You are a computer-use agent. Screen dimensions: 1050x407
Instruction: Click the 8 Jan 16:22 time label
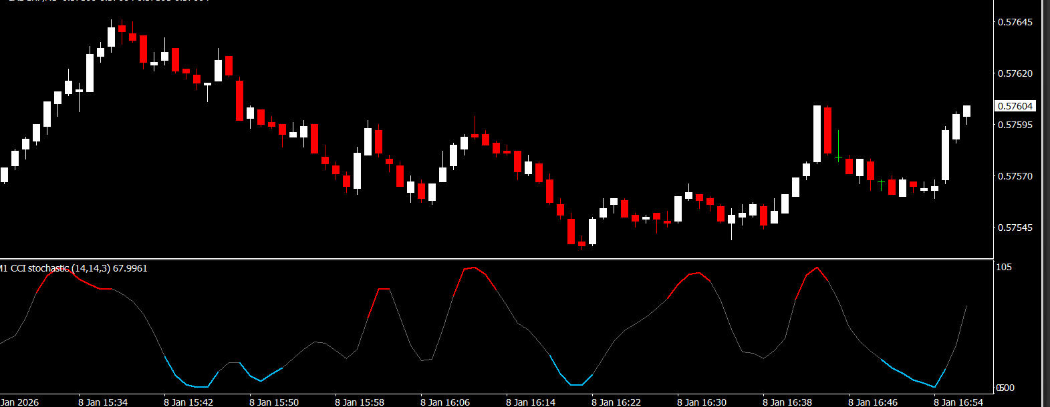click(616, 402)
